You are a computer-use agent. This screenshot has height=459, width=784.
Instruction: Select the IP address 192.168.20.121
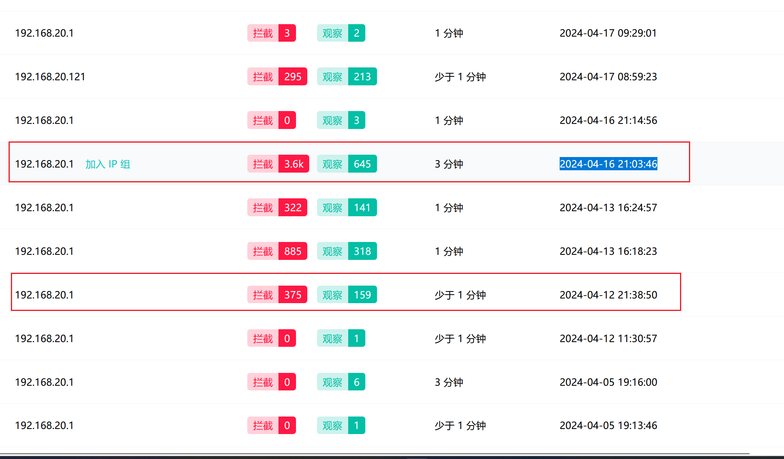50,77
